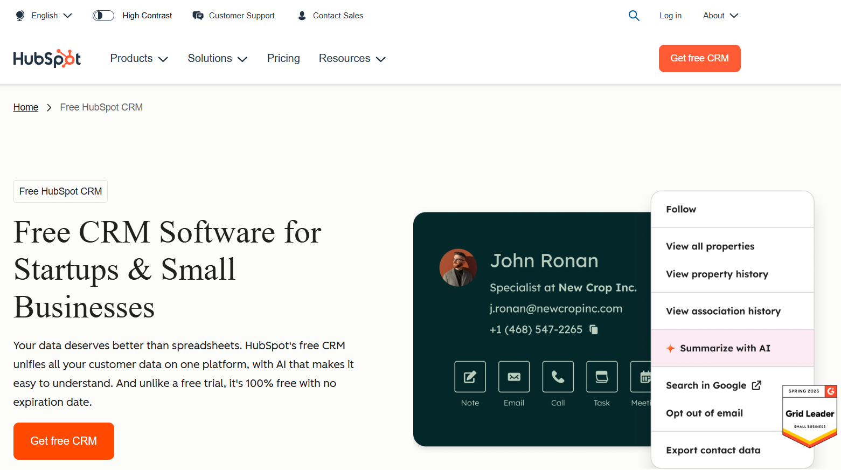Open the search magnifier icon
841x470 pixels.
(634, 16)
